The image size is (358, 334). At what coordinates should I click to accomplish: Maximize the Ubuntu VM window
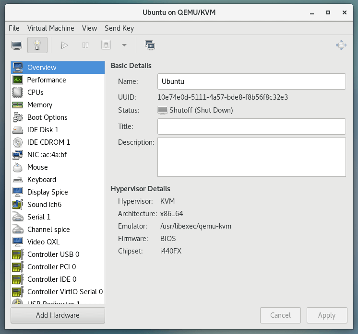pos(328,12)
